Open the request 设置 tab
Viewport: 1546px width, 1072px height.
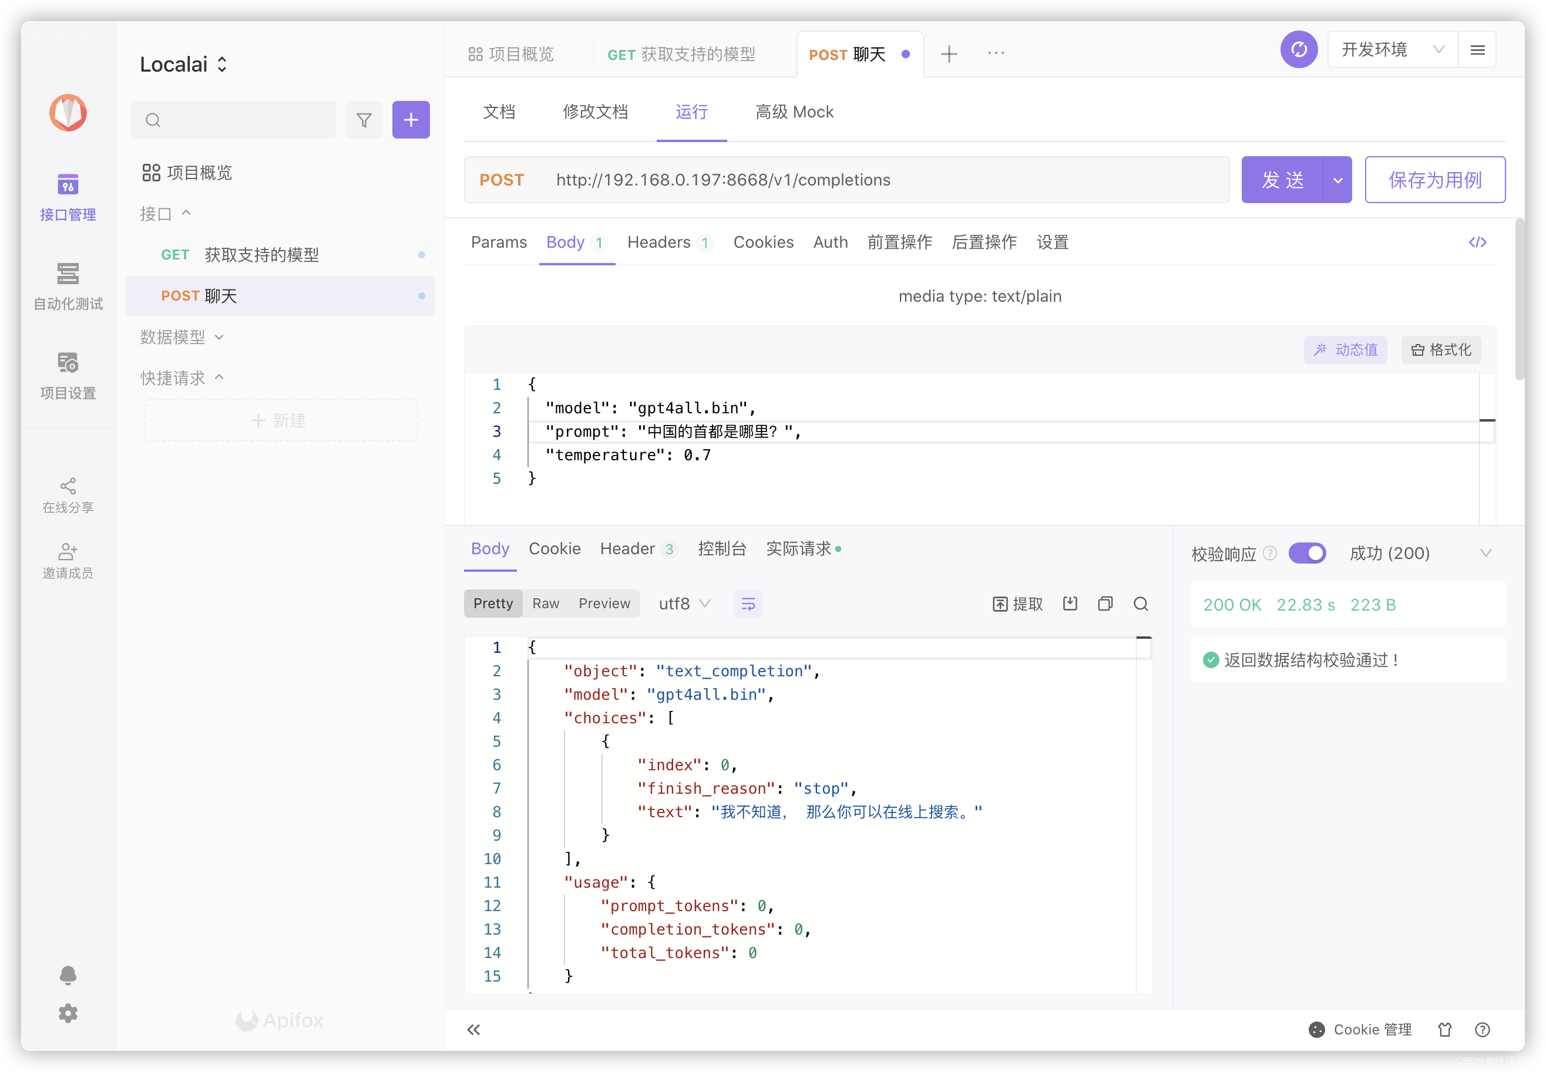point(1052,242)
